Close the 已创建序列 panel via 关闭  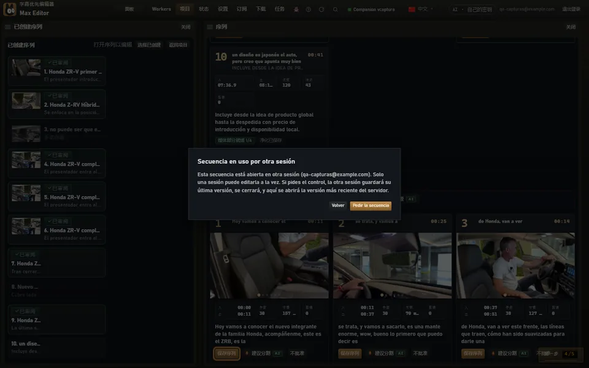185,27
